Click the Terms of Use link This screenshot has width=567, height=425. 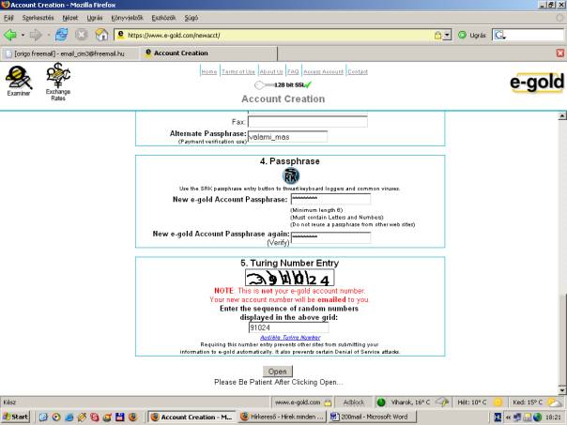pos(238,71)
